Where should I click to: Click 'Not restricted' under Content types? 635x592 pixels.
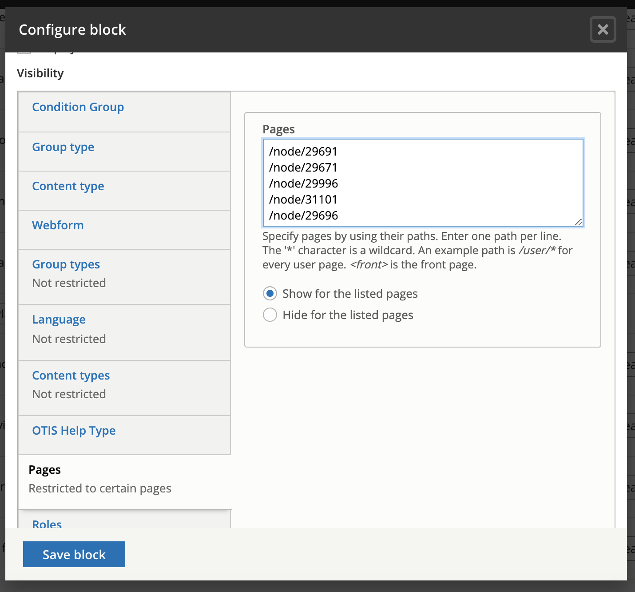(69, 394)
